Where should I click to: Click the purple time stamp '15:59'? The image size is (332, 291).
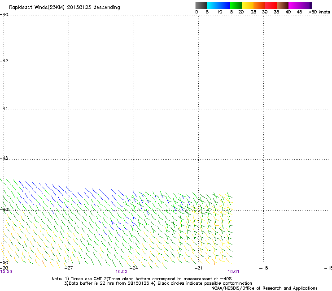click(6, 272)
